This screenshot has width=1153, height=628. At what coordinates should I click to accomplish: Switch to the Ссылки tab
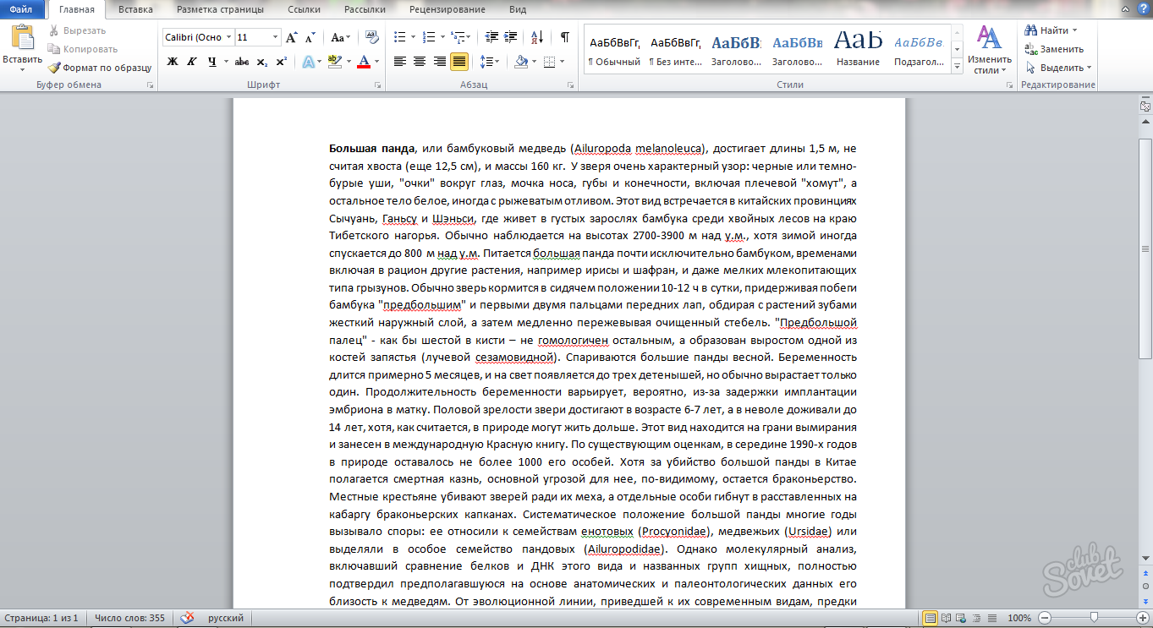coord(304,9)
